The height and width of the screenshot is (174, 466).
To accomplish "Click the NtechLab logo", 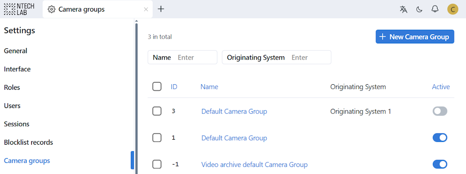I will pos(19,9).
